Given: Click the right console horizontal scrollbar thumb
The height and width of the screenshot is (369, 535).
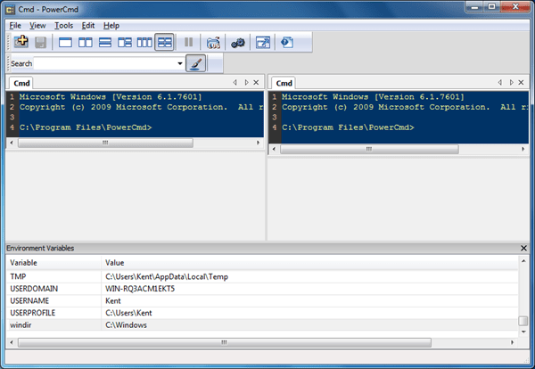Looking at the screenshot, I should pyautogui.click(x=369, y=150).
